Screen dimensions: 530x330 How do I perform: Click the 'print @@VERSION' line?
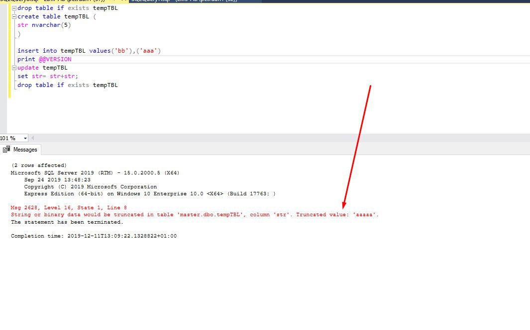(x=44, y=59)
